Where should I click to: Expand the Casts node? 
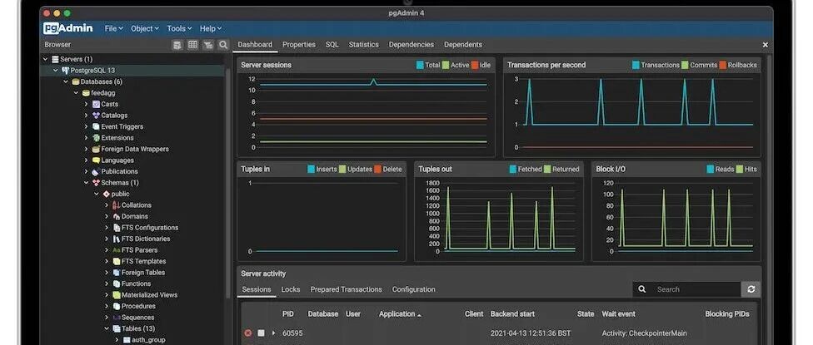(87, 104)
